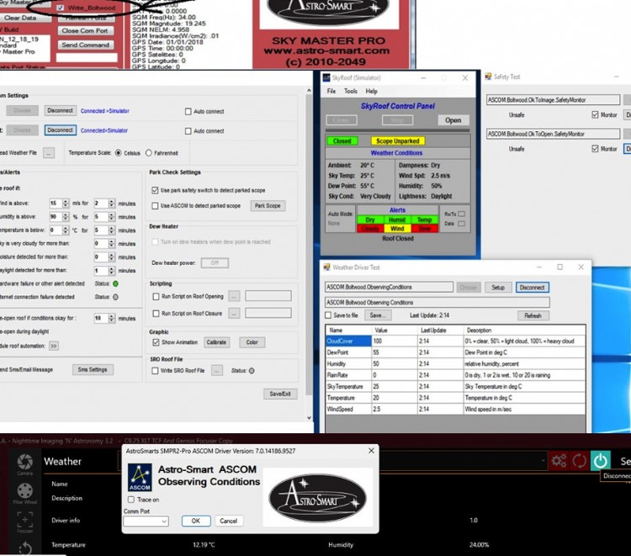Click the Safety Test window title icon
The height and width of the screenshot is (556, 631).
[488, 77]
